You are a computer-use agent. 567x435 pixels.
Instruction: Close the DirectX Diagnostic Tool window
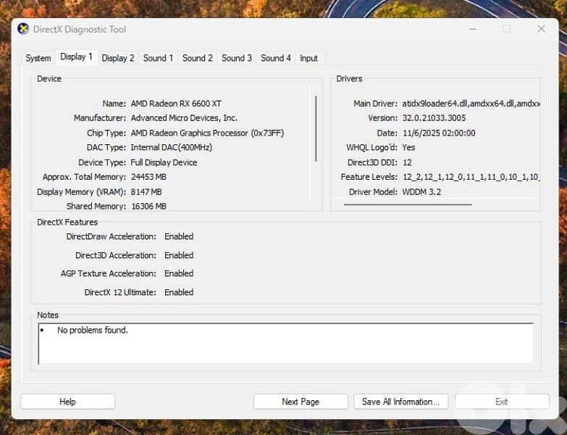(541, 29)
